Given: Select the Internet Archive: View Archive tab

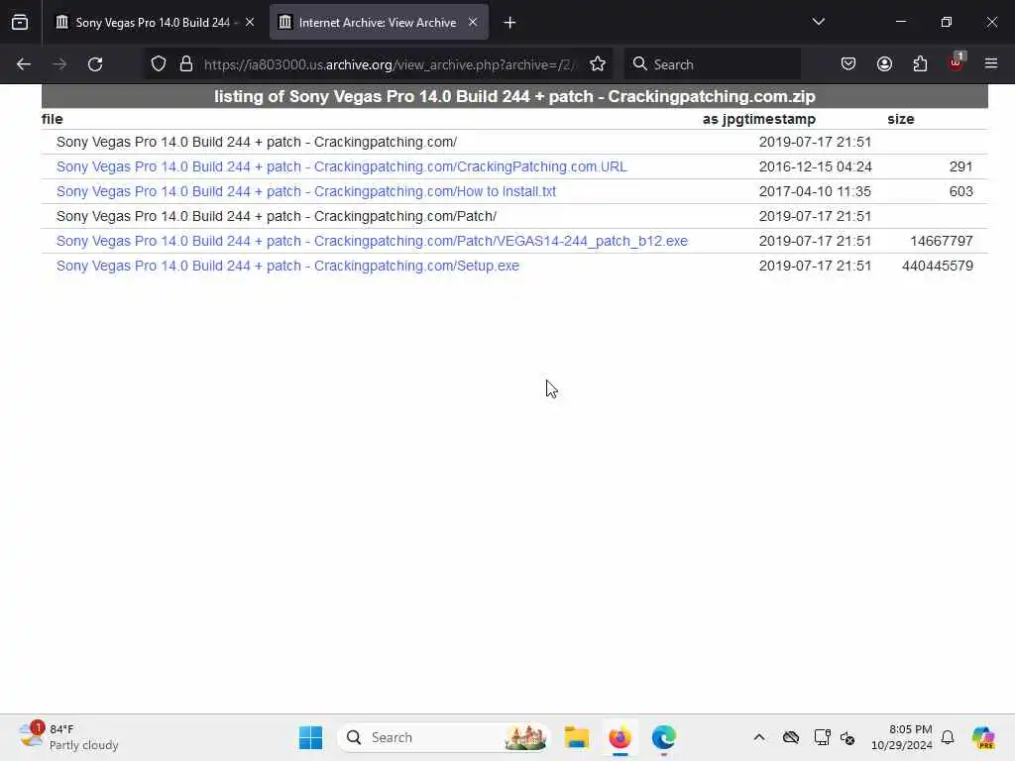Looking at the screenshot, I should click(x=379, y=23).
